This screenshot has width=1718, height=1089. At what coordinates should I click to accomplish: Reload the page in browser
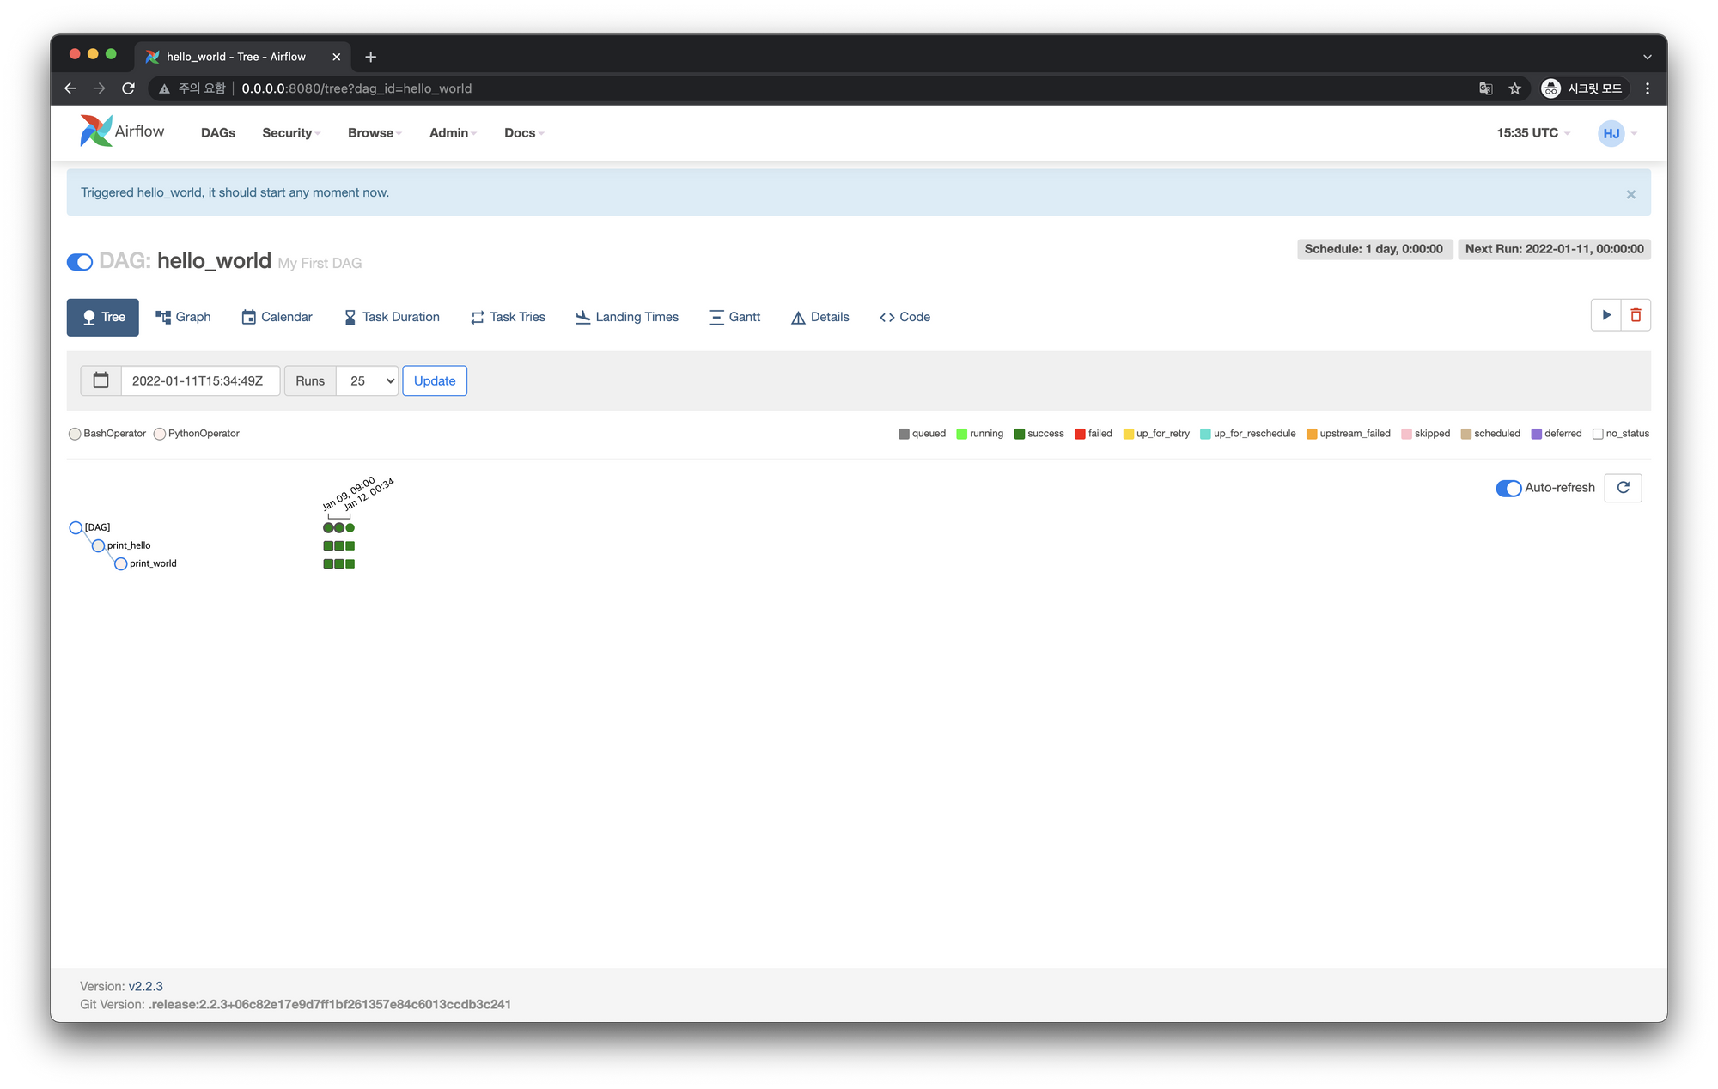pos(128,88)
